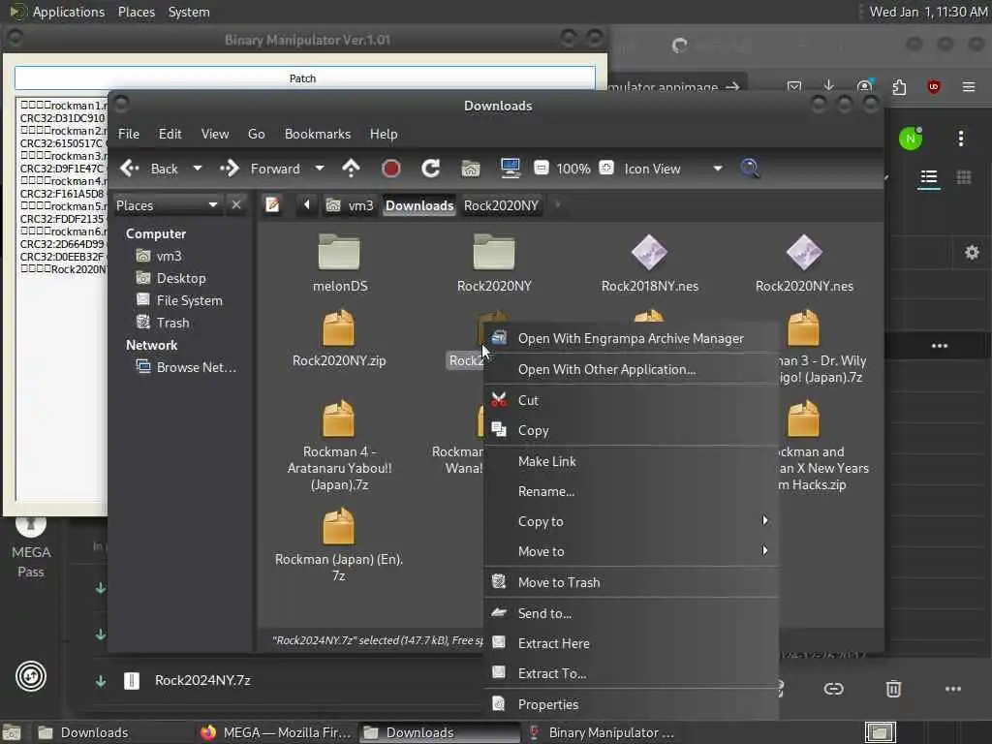Open the Back history dropdown arrow
This screenshot has height=744, width=992.
(x=198, y=169)
